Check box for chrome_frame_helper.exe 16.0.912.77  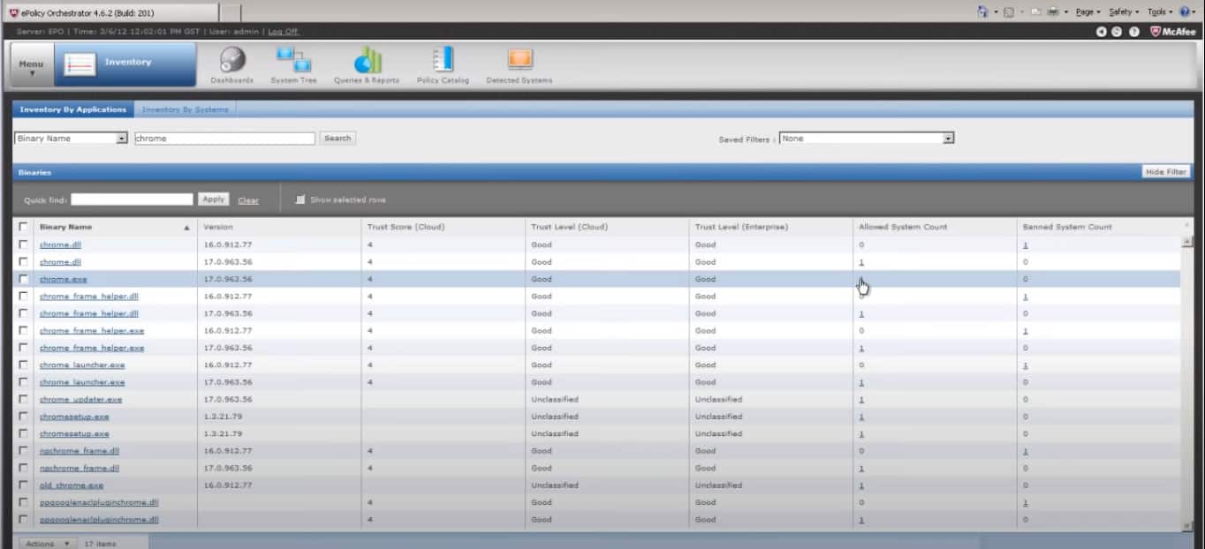23,330
